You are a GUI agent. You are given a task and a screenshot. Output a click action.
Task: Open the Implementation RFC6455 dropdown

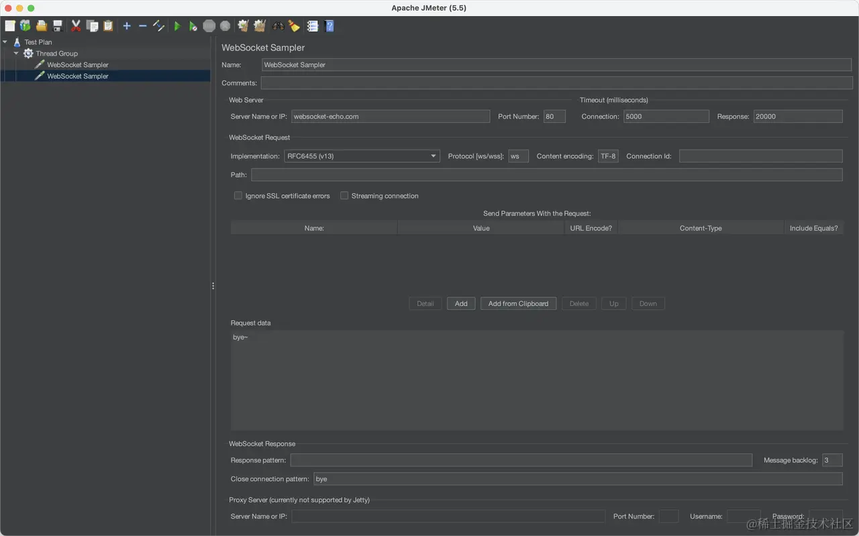pos(362,156)
